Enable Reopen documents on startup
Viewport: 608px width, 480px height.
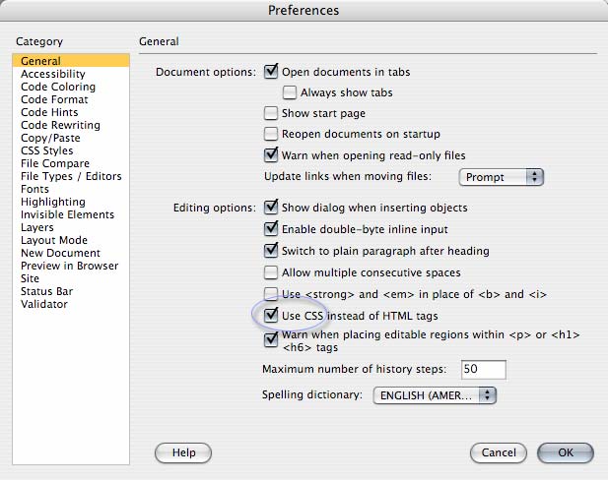point(271,134)
